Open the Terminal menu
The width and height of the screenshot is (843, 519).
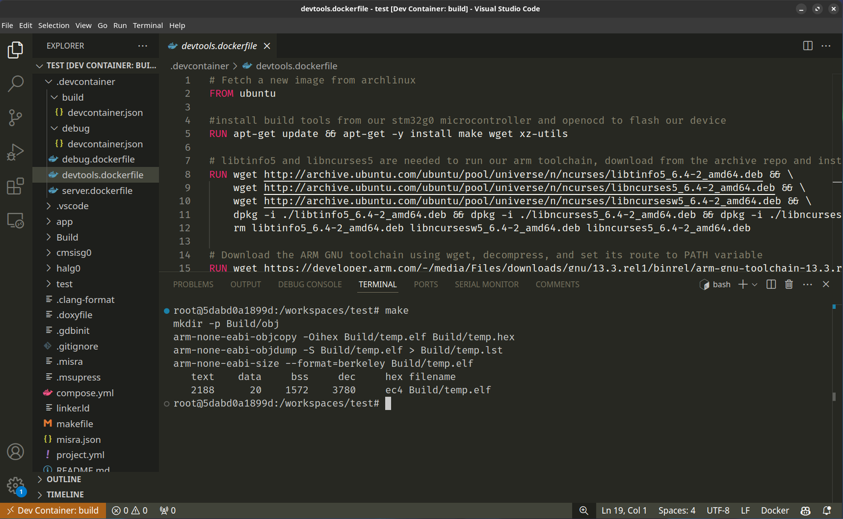pos(148,25)
